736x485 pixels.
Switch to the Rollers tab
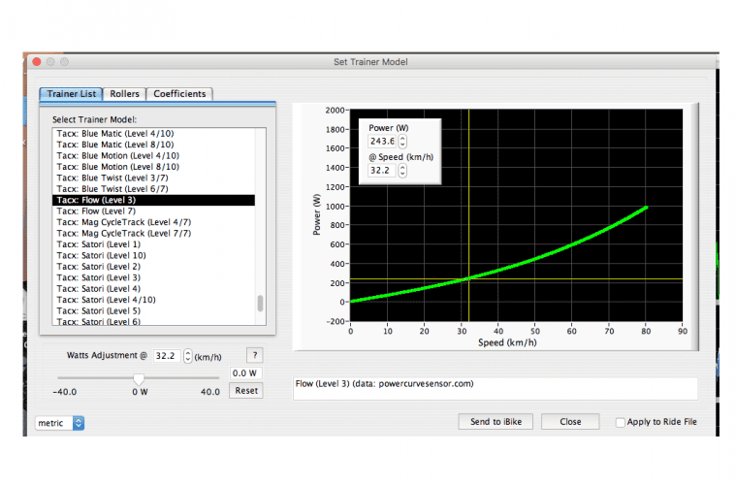124,94
